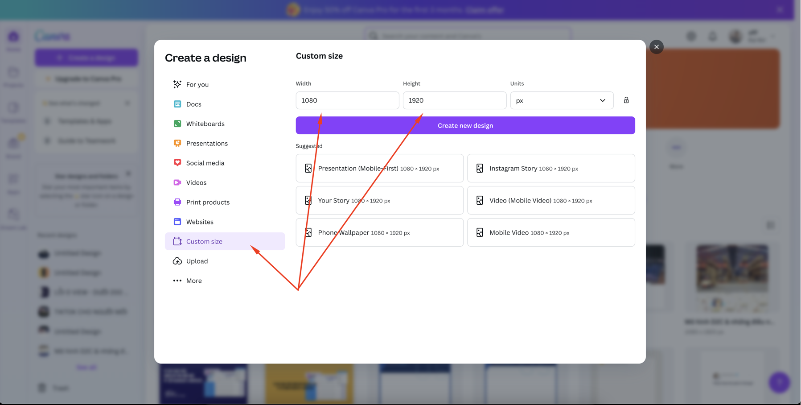Pick Presentation (Mobile-First) suggestion
801x405 pixels.
(x=379, y=168)
